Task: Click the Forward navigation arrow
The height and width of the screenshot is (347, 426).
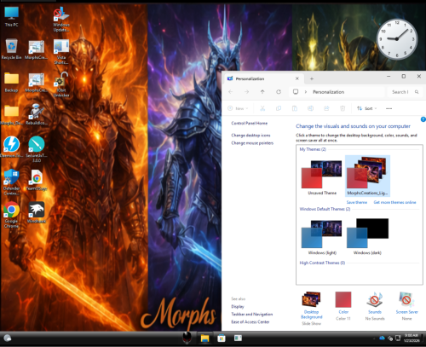Action: click(x=246, y=92)
